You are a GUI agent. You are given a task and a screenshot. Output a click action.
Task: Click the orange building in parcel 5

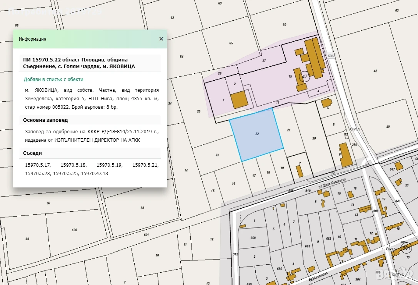click(326, 103)
